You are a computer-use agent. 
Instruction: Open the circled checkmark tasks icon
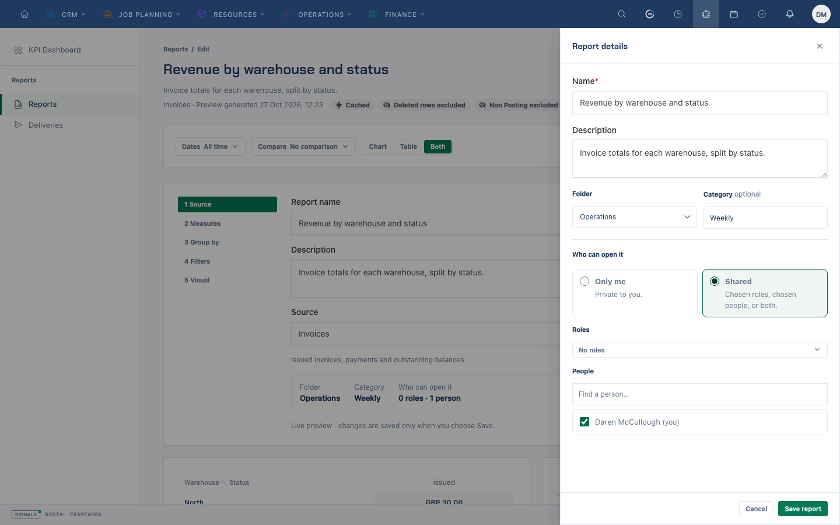762,14
